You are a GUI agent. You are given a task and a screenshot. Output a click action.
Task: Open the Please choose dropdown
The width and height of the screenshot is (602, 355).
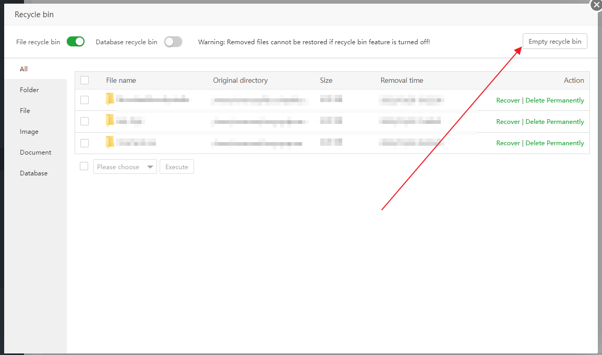point(125,167)
